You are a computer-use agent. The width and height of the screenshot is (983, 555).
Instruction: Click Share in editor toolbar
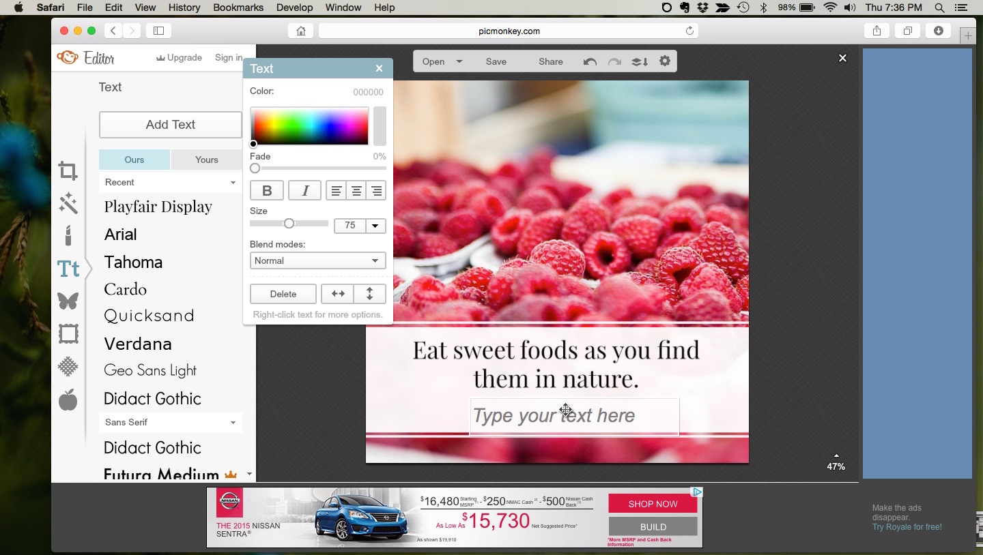pos(551,61)
